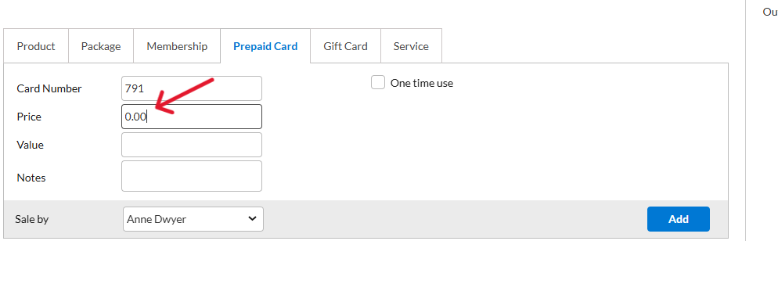Image resolution: width=778 pixels, height=284 pixels.
Task: Select the empty Value input field
Action: pos(192,145)
